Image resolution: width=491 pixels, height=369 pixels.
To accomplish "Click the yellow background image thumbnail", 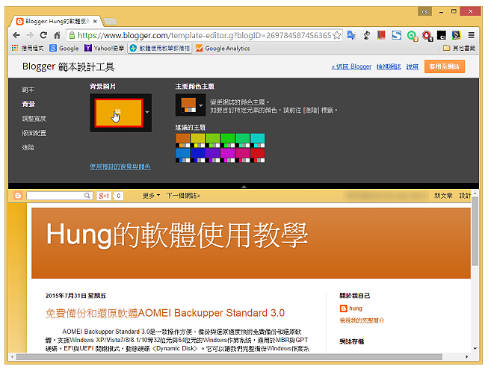I will point(119,113).
